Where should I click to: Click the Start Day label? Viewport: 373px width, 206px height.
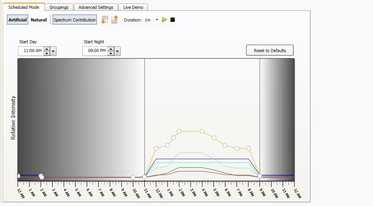(x=28, y=42)
